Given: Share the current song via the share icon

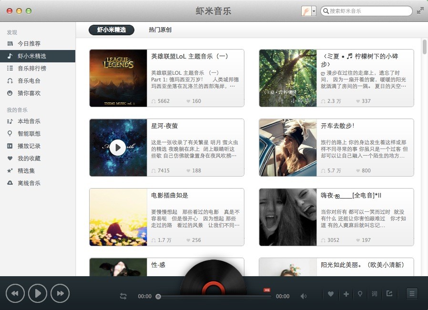Looking at the screenshot, I should point(389,293).
